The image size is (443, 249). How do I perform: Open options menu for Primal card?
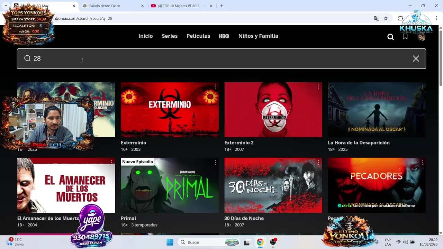[215, 162]
